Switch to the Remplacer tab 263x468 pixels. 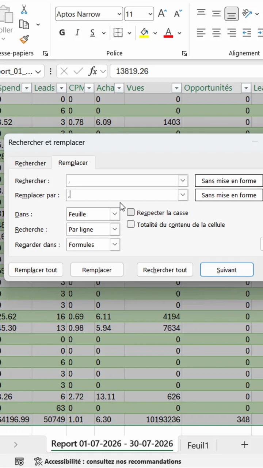73,163
